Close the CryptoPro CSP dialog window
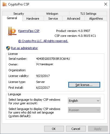Viewport: 110px width, 134px height. point(106,4)
